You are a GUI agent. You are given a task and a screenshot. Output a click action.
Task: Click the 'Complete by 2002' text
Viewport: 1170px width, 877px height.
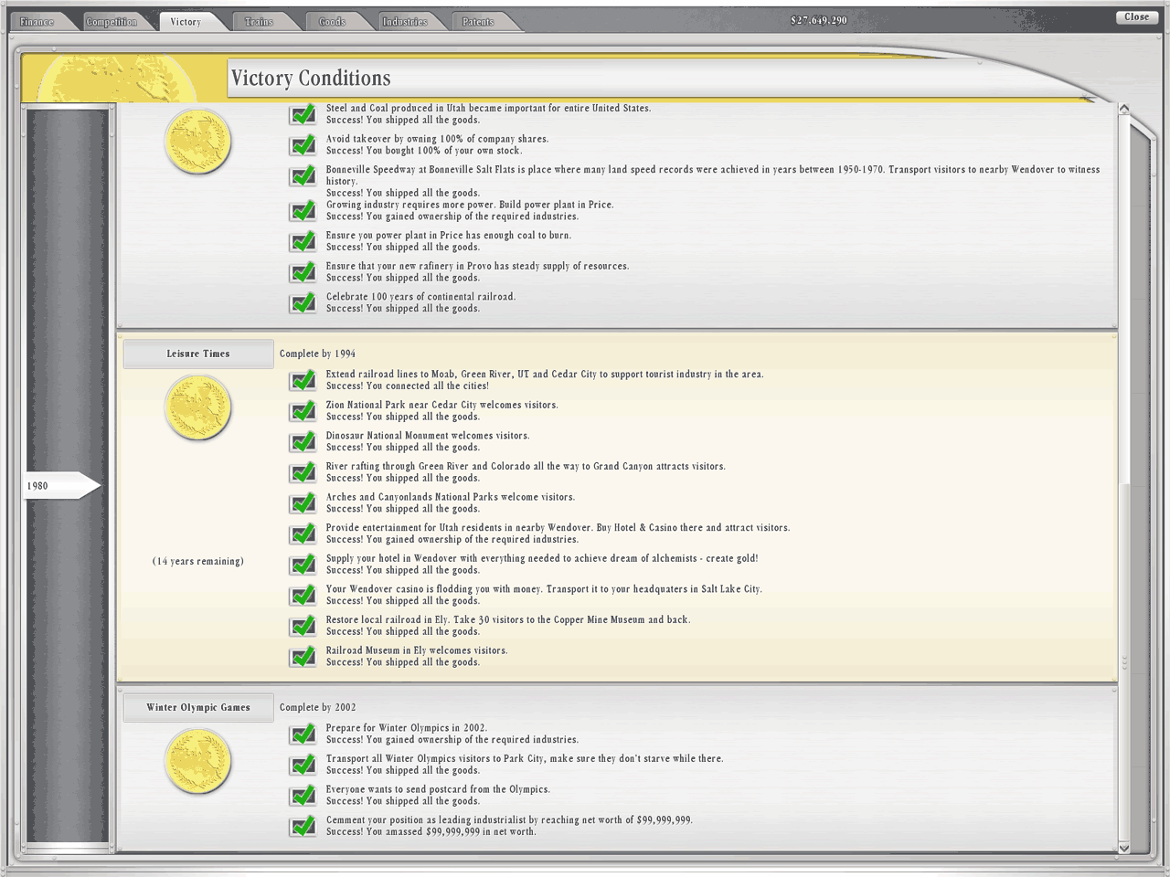[x=318, y=708]
